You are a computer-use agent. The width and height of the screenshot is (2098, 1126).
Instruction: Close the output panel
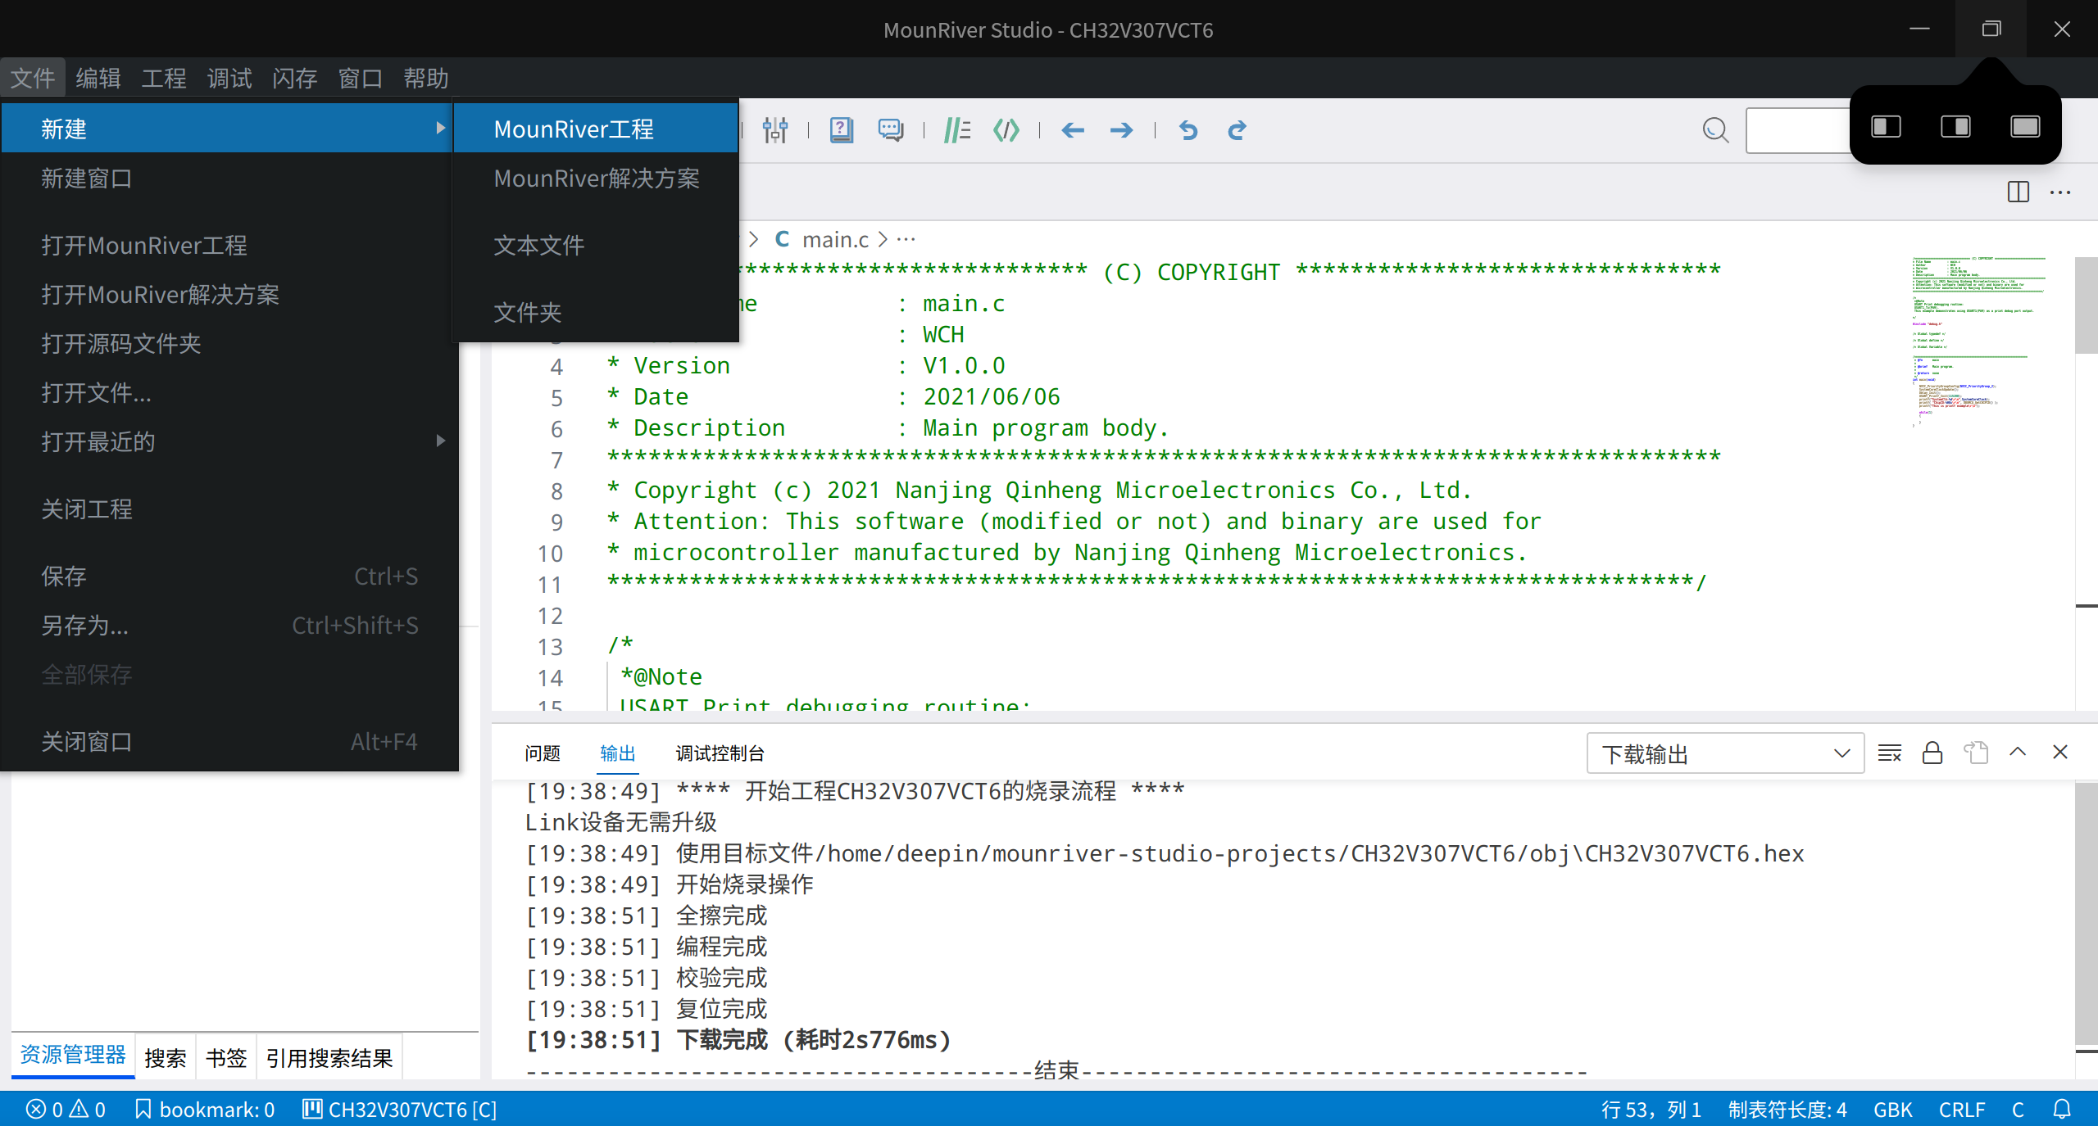coord(2060,752)
